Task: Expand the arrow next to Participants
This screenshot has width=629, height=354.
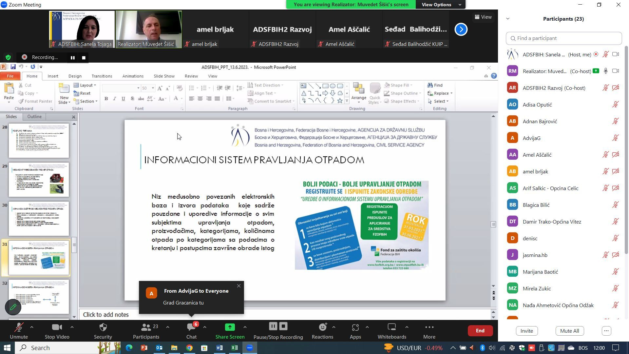Action: click(x=168, y=327)
